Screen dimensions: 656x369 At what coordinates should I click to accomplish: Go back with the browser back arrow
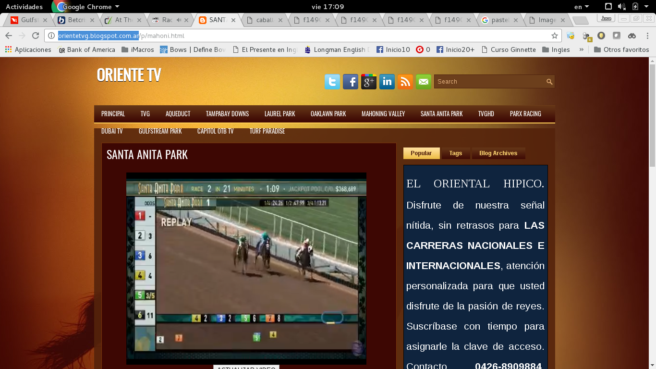point(9,36)
